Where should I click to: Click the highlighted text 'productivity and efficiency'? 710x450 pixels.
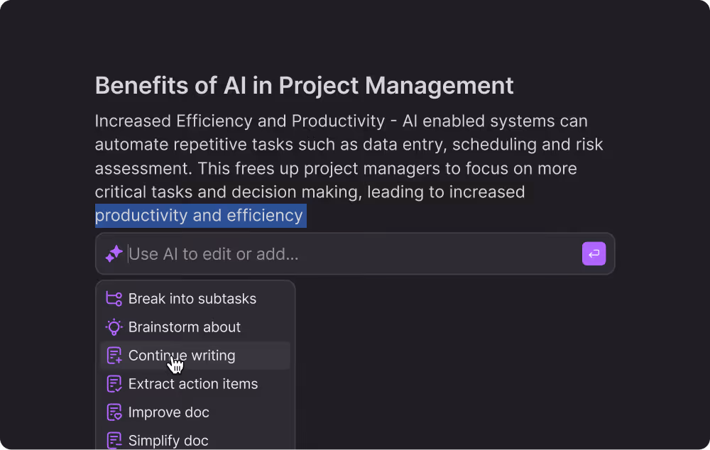tap(200, 216)
